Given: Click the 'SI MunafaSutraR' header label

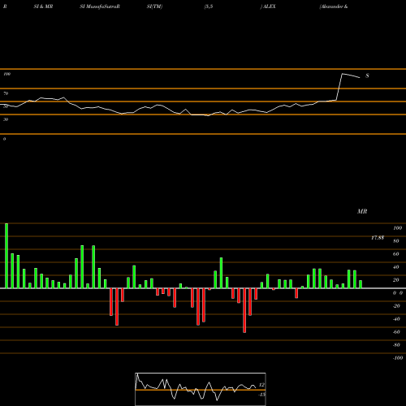Looking at the screenshot, I should pyautogui.click(x=100, y=6).
